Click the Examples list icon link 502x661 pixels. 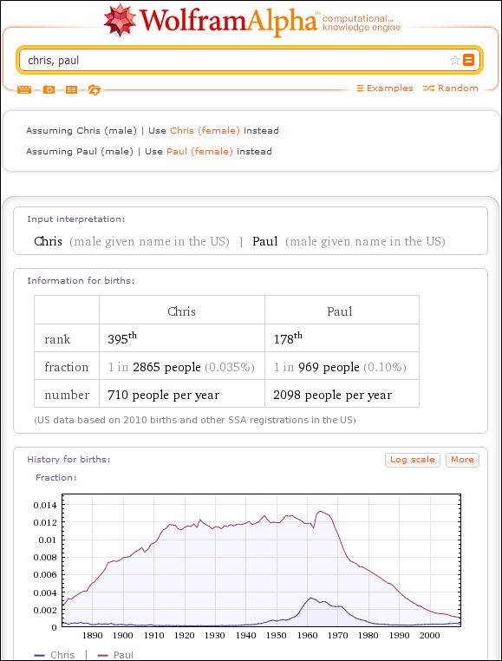(385, 88)
